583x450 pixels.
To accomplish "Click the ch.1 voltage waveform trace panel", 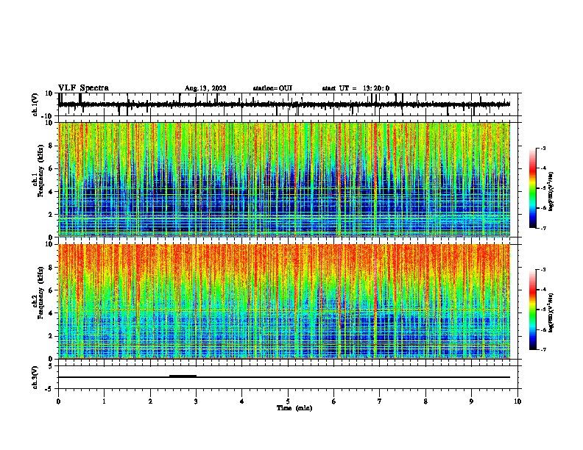I will [289, 104].
